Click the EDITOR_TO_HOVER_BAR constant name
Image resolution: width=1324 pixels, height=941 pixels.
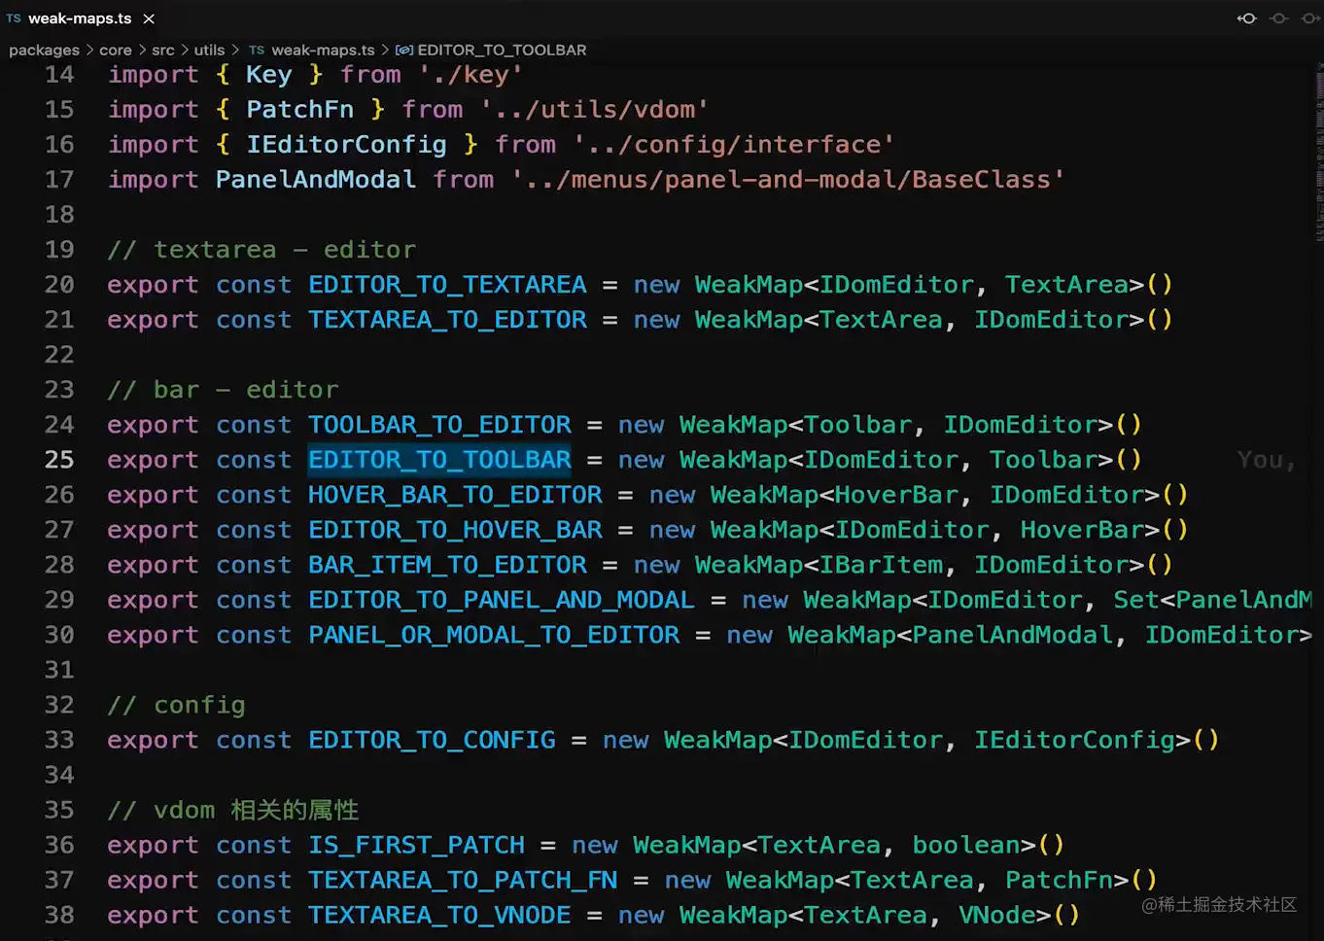click(x=456, y=530)
